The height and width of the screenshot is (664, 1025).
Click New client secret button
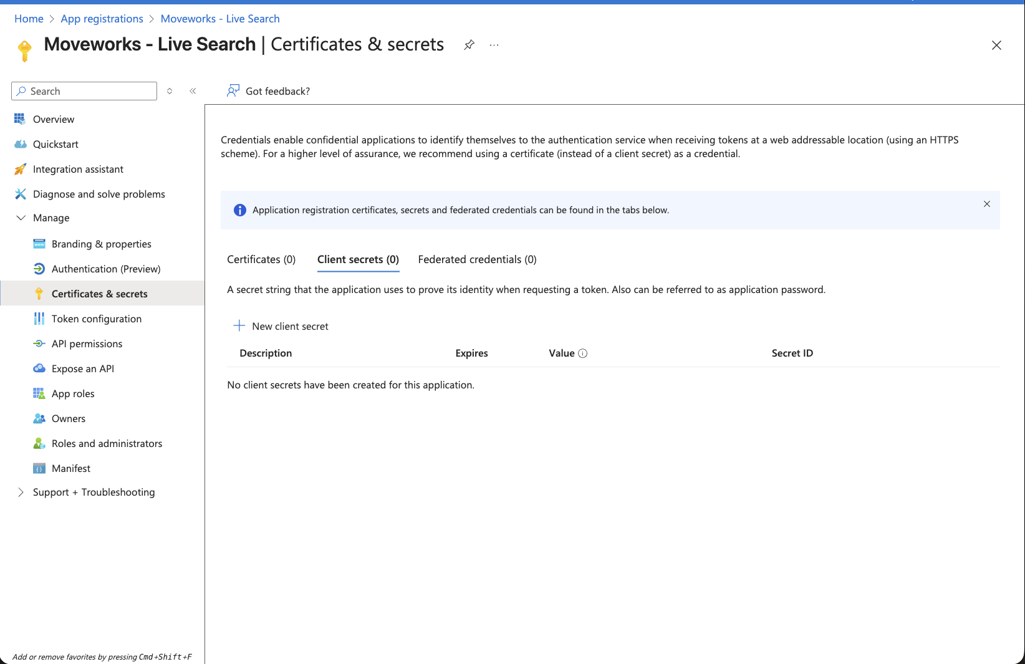click(x=281, y=326)
